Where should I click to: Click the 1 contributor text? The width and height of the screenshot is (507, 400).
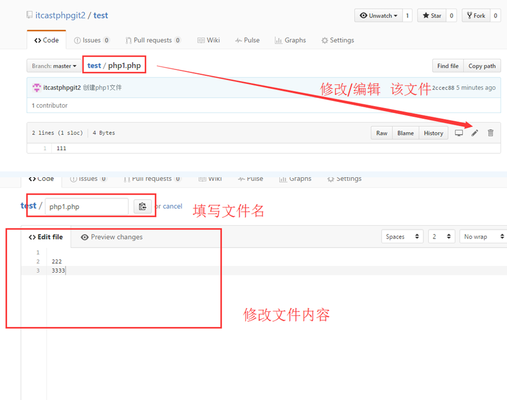click(x=50, y=106)
